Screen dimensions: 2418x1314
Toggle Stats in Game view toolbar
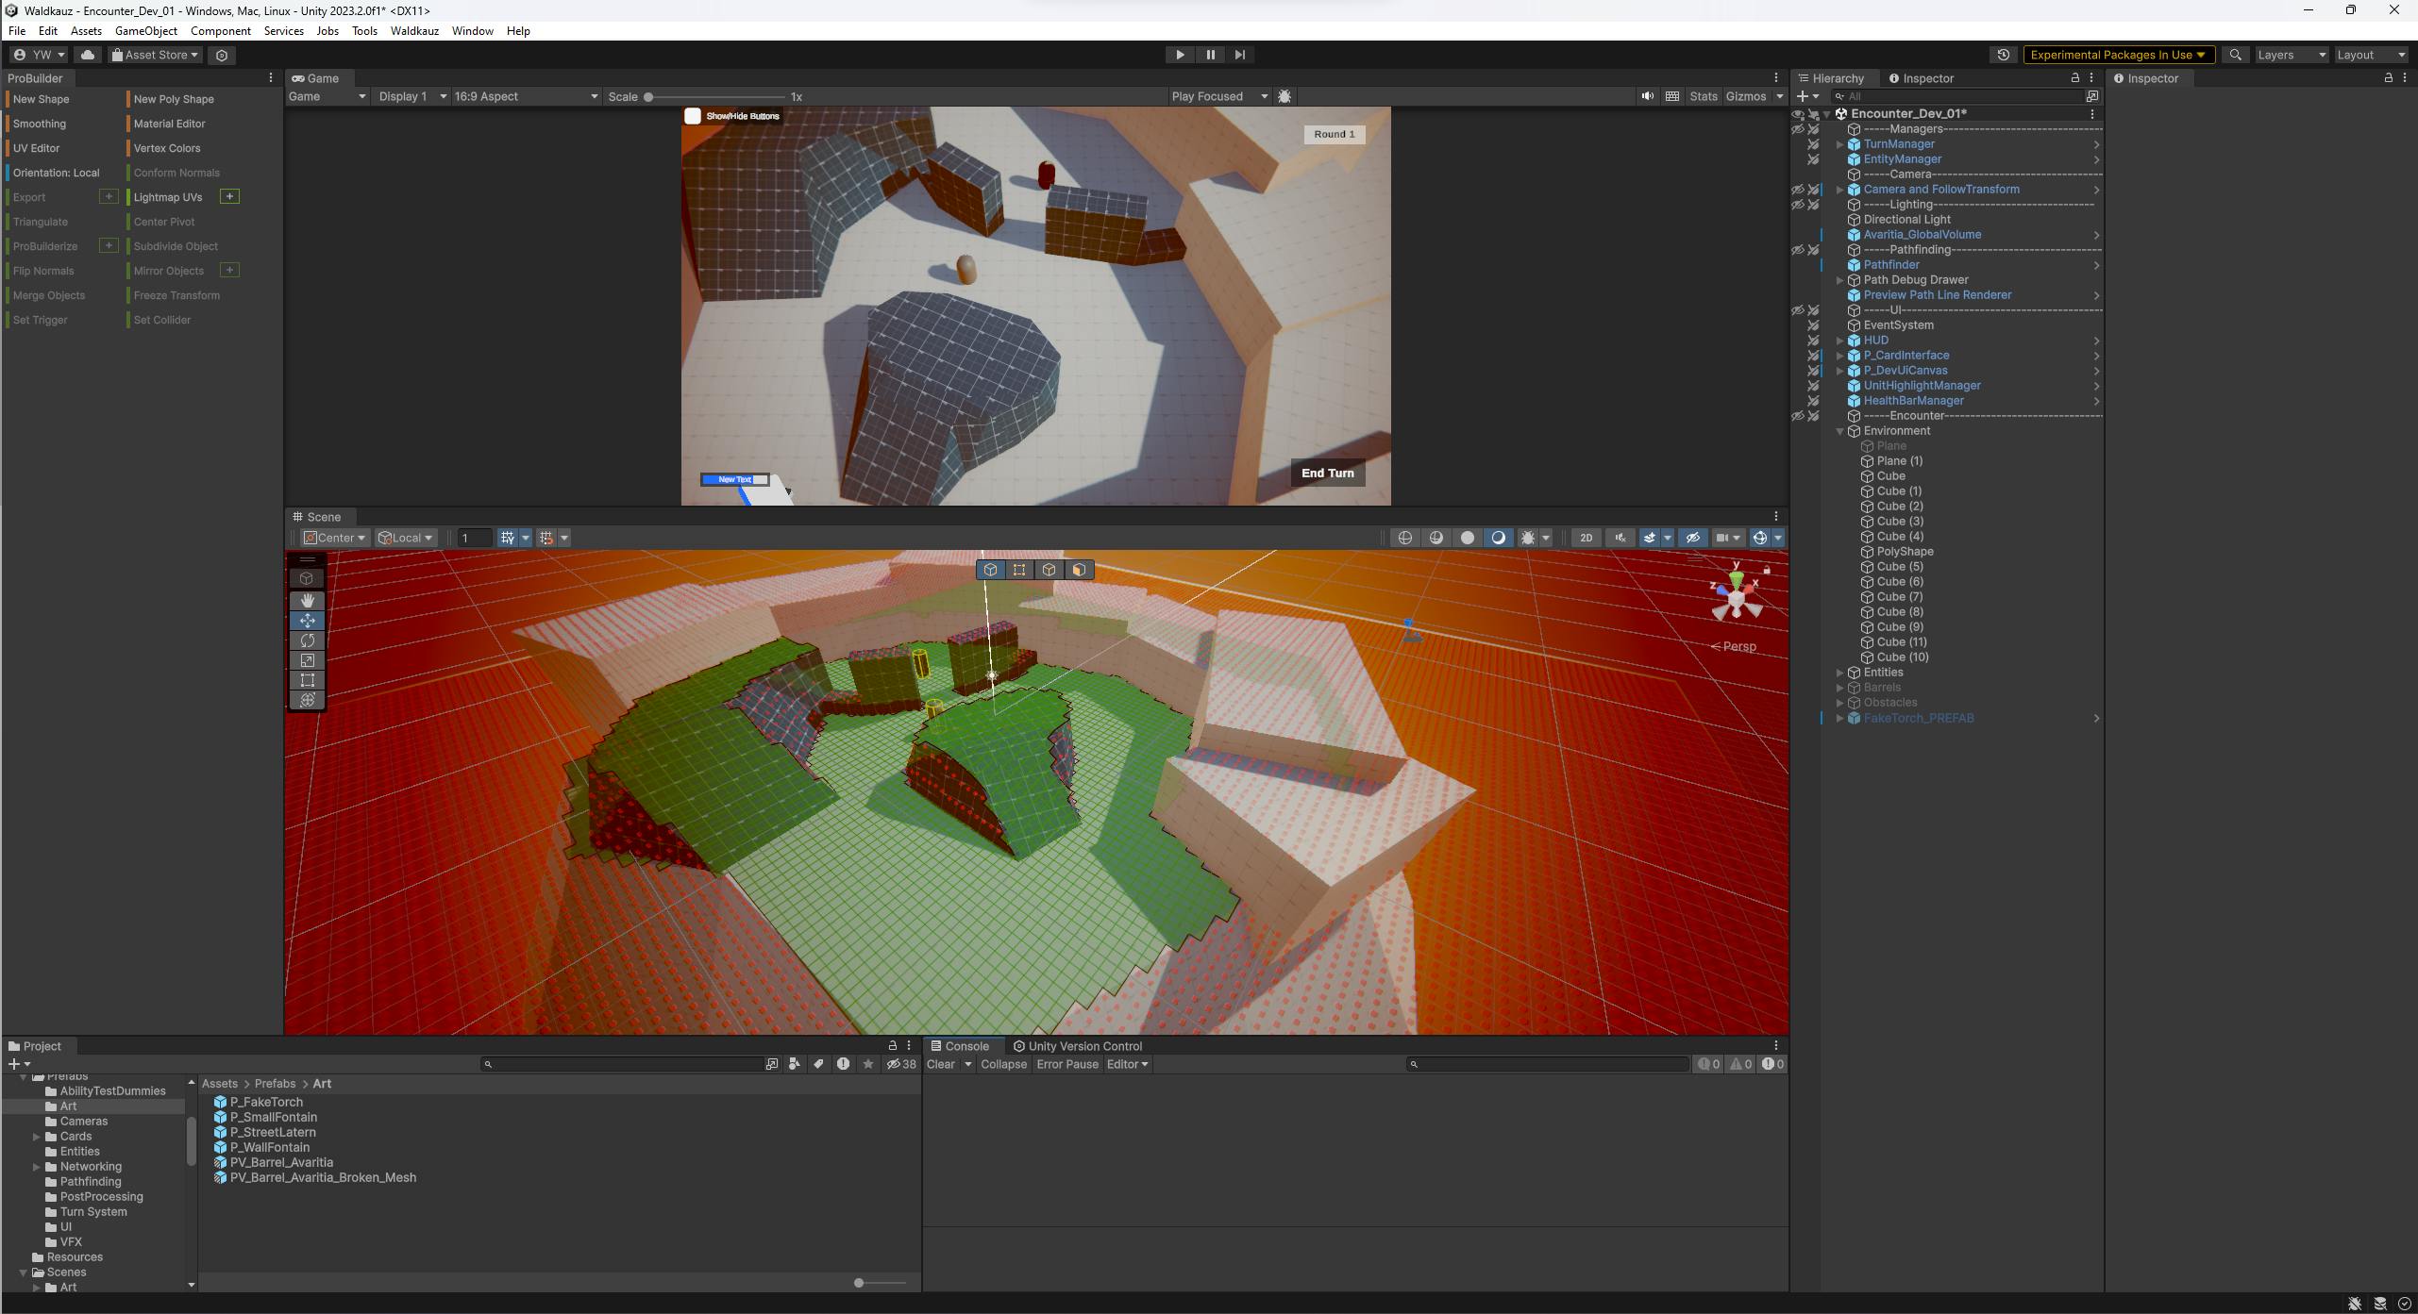tap(1703, 96)
